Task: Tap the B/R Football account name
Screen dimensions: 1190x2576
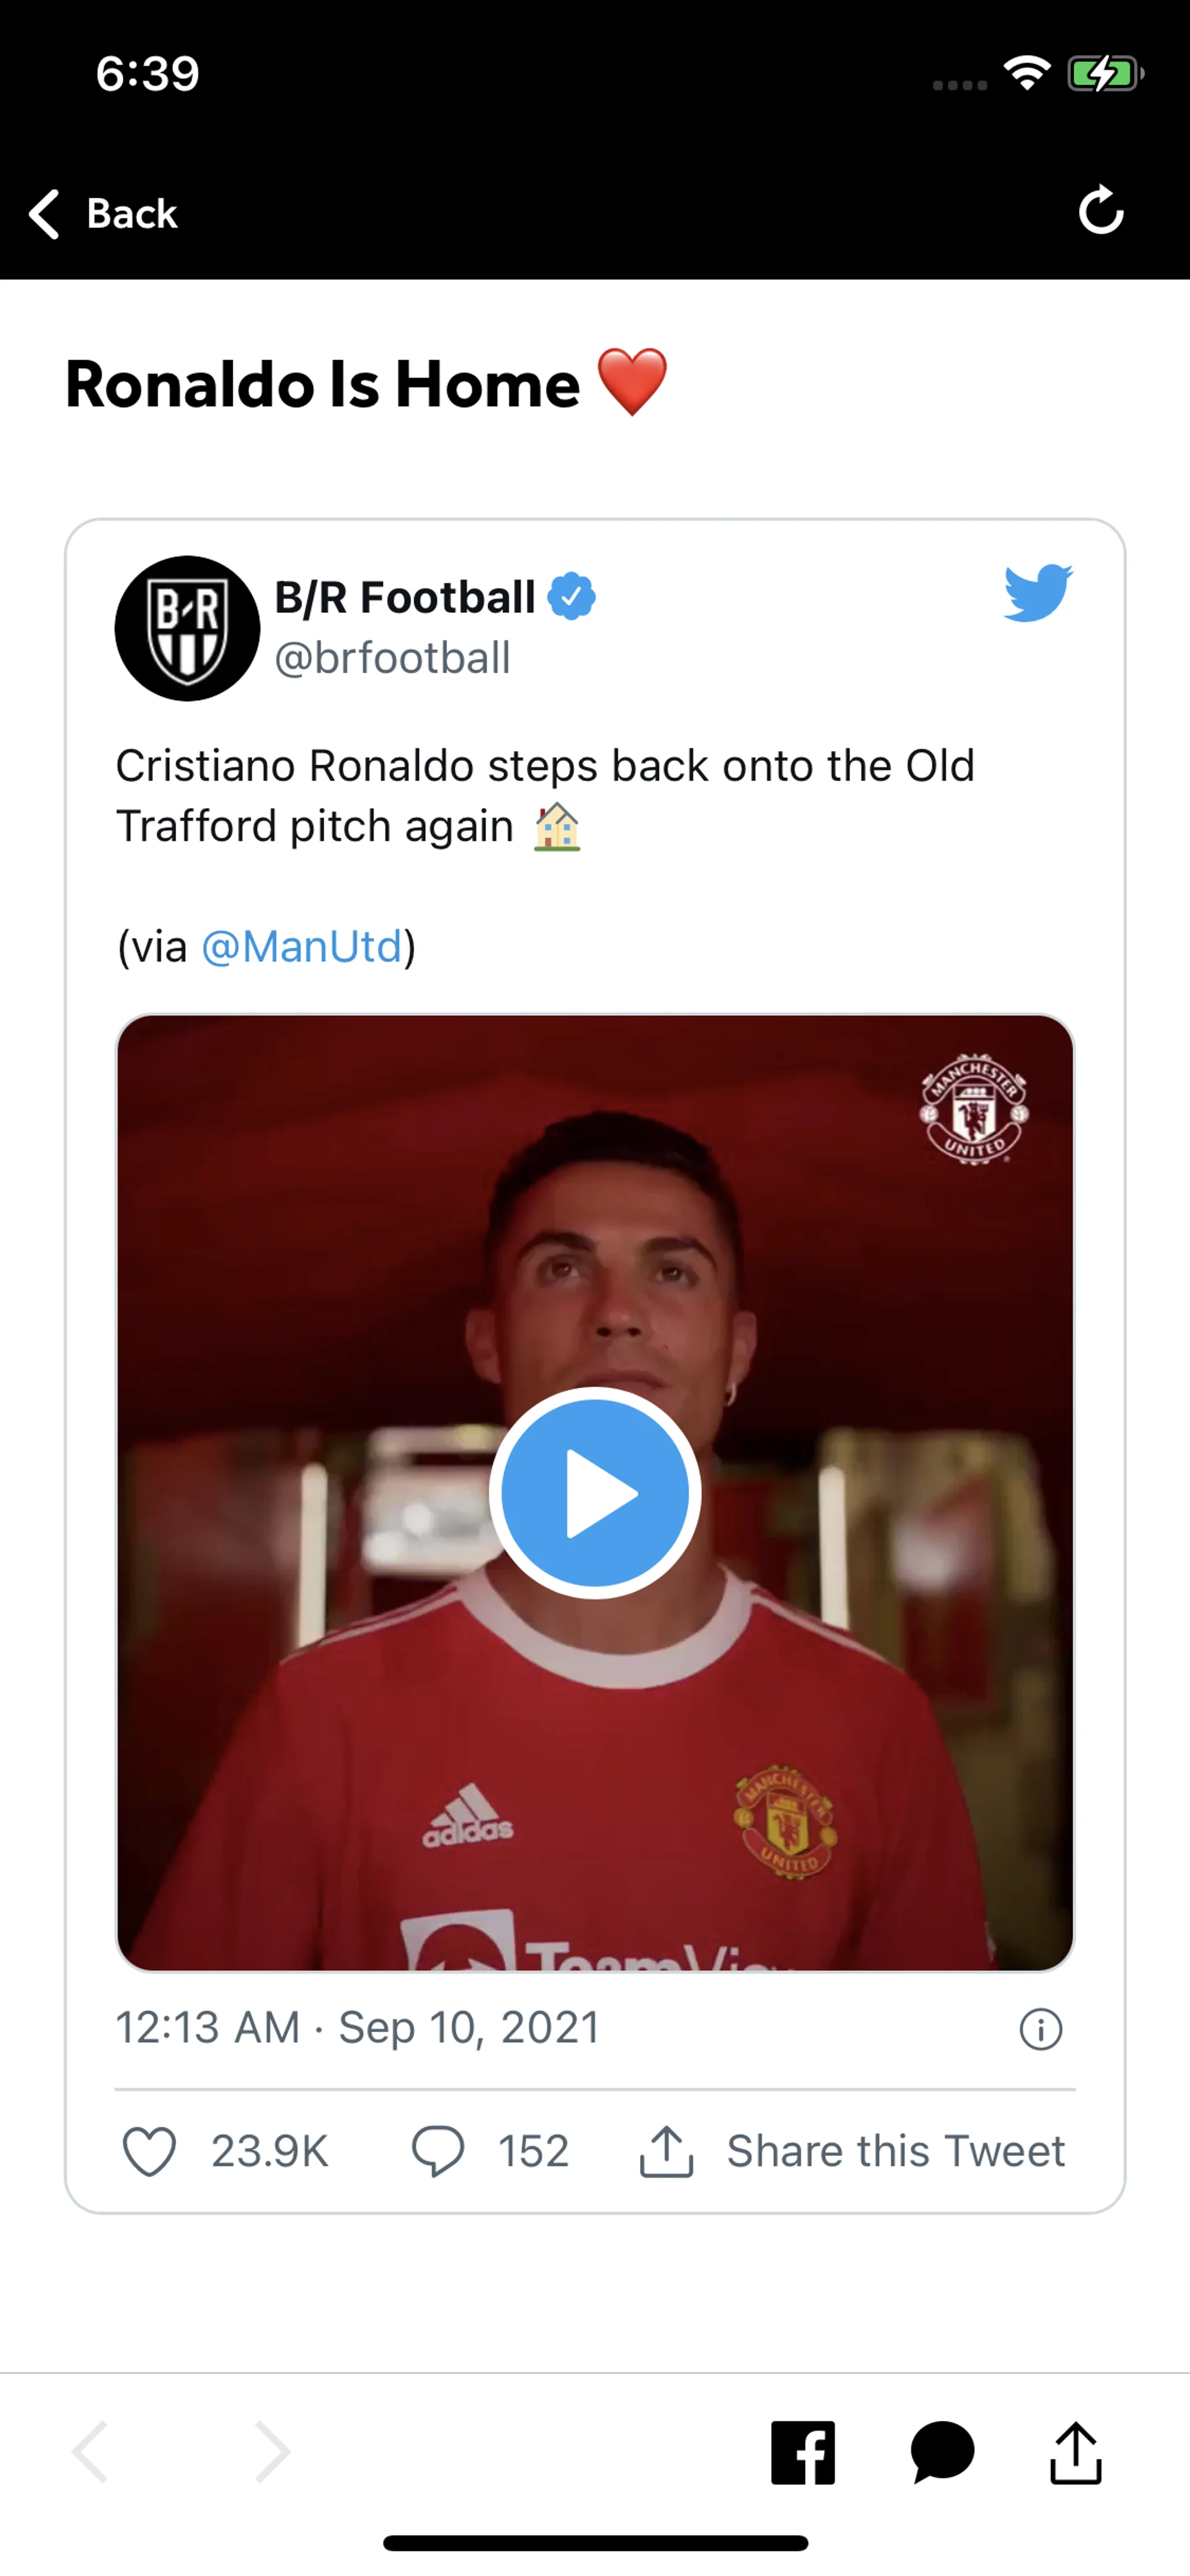Action: point(405,597)
